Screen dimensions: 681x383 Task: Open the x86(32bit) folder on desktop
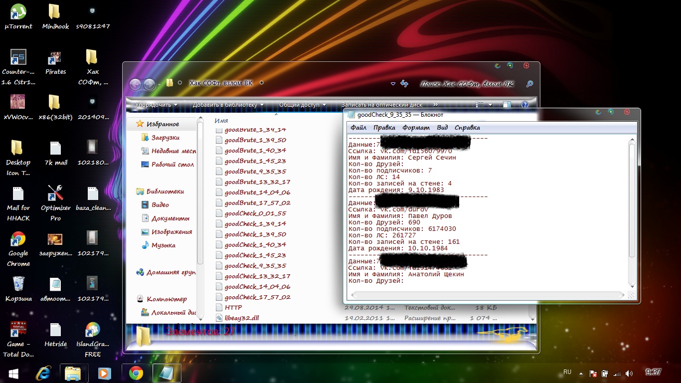pos(55,107)
